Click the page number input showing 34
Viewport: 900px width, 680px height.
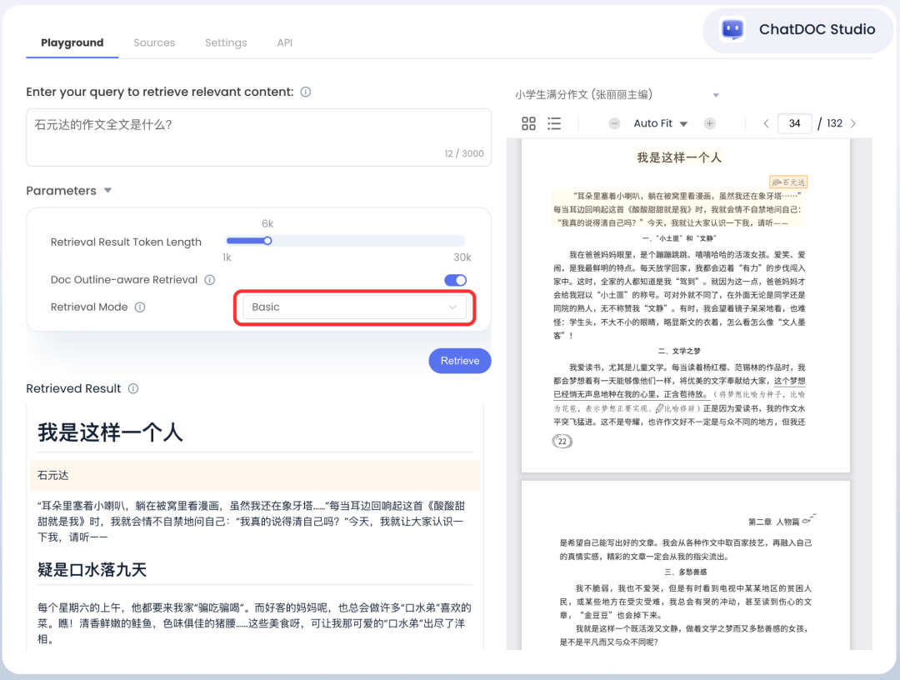(x=794, y=122)
